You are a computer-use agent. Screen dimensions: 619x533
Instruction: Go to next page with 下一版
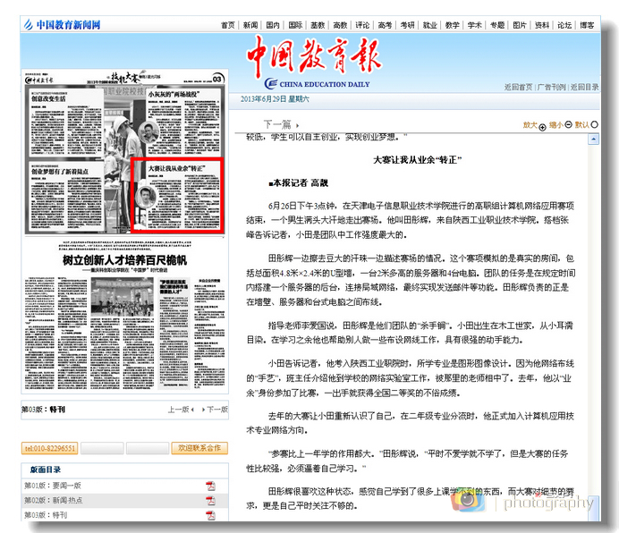214,410
